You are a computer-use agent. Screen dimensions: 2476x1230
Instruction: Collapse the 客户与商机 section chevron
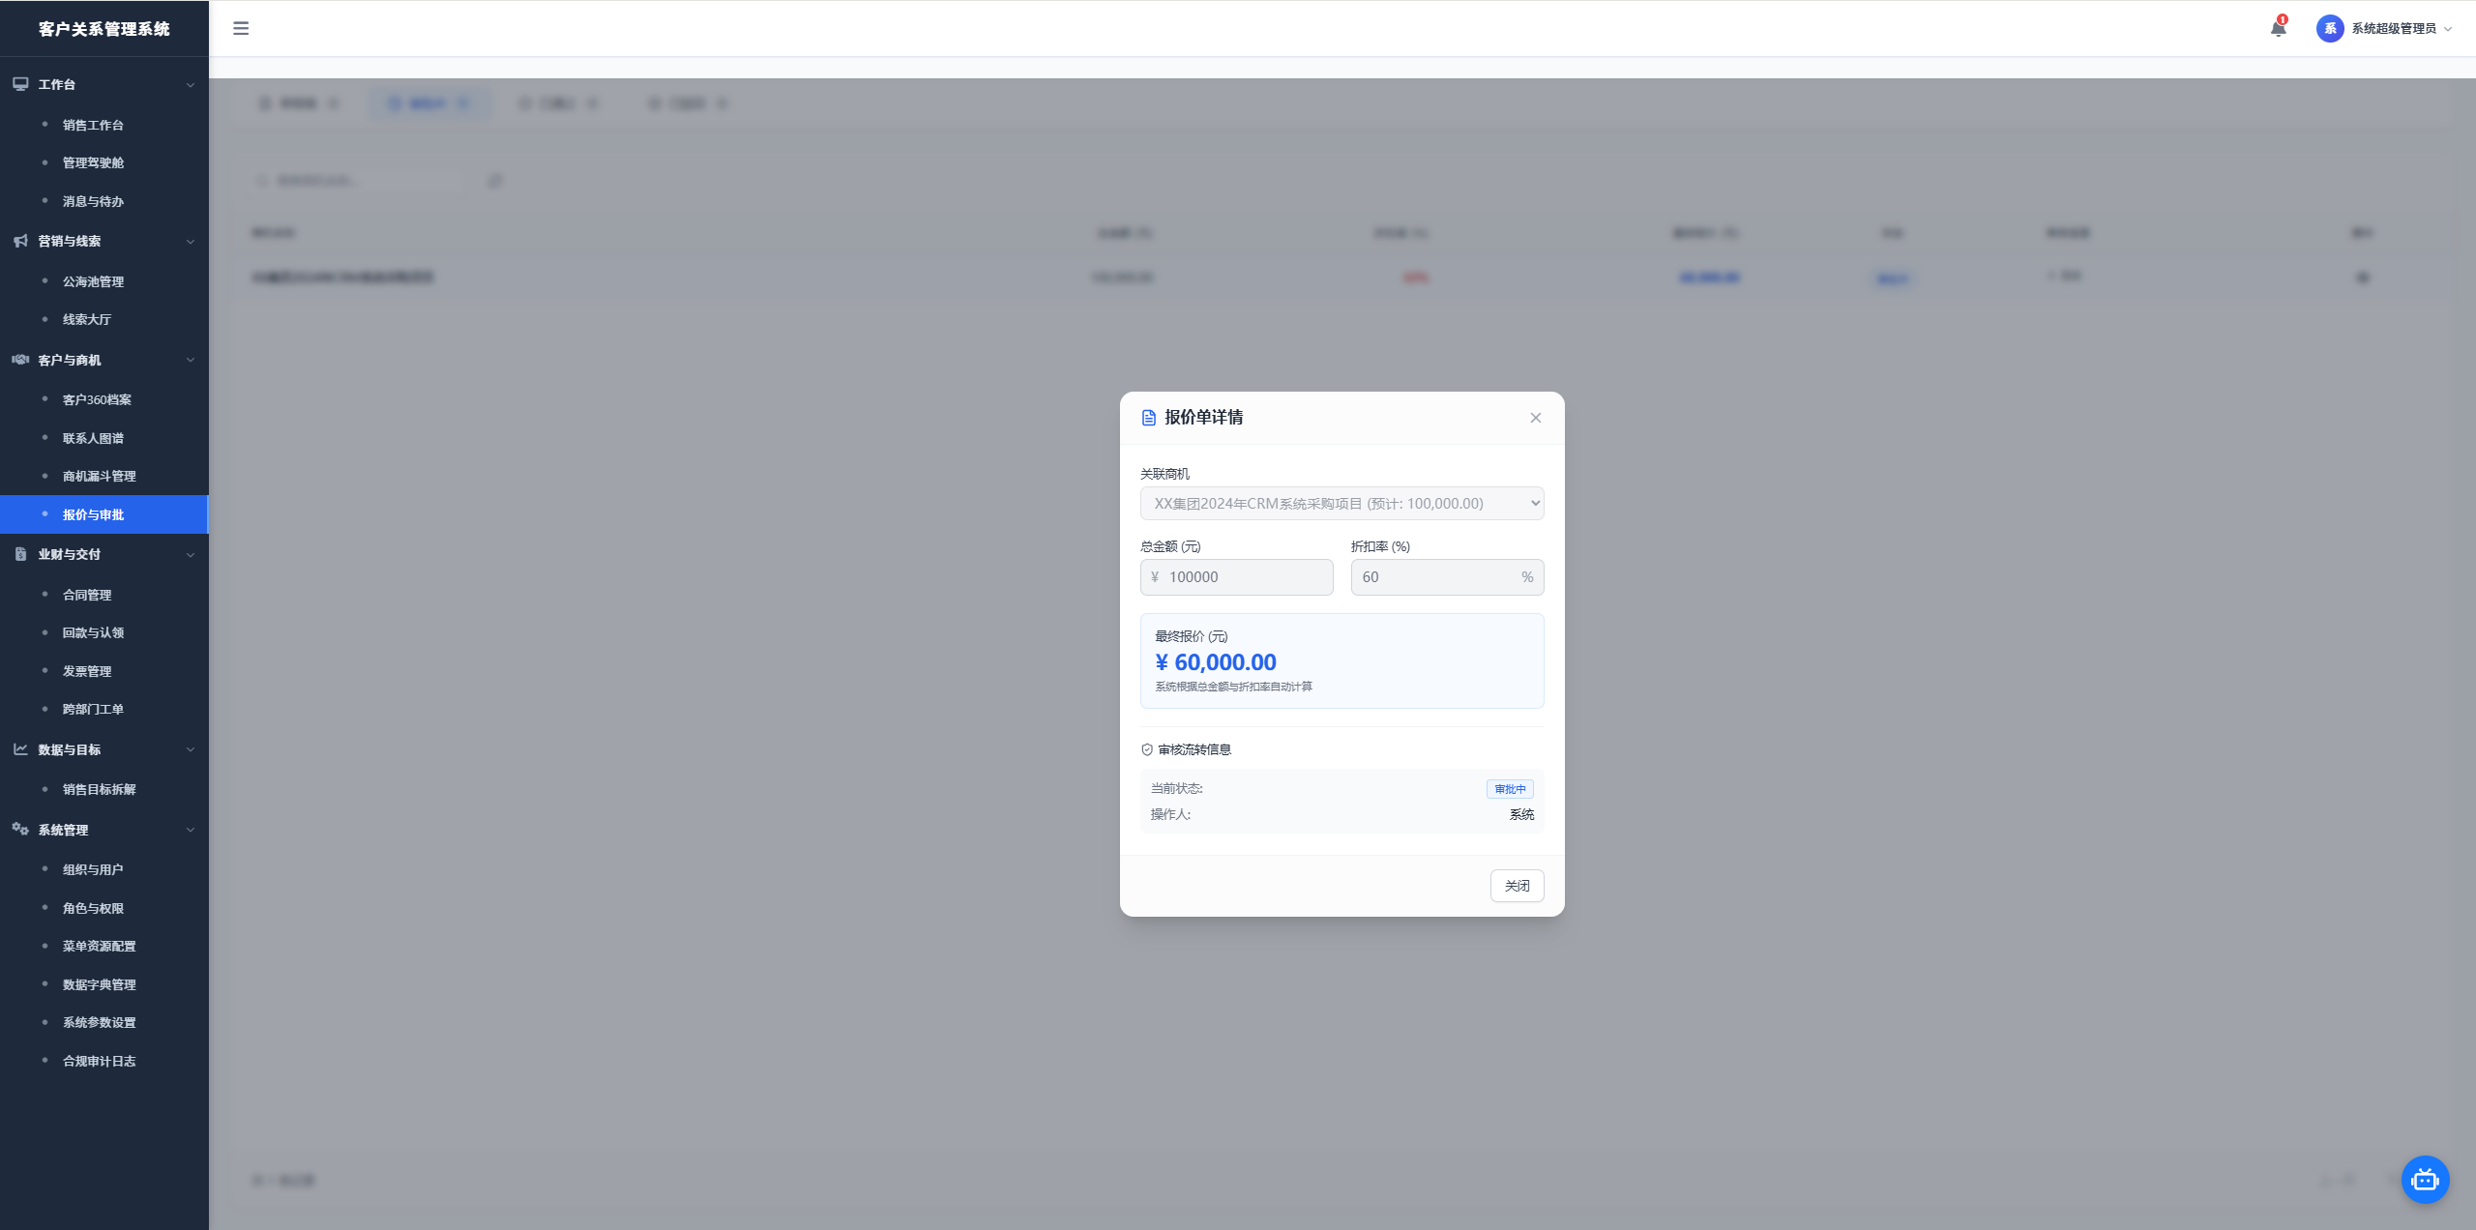[x=191, y=360]
